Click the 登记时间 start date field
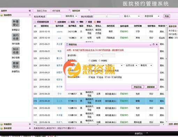This screenshot has height=137, width=178. (x=94, y=55)
